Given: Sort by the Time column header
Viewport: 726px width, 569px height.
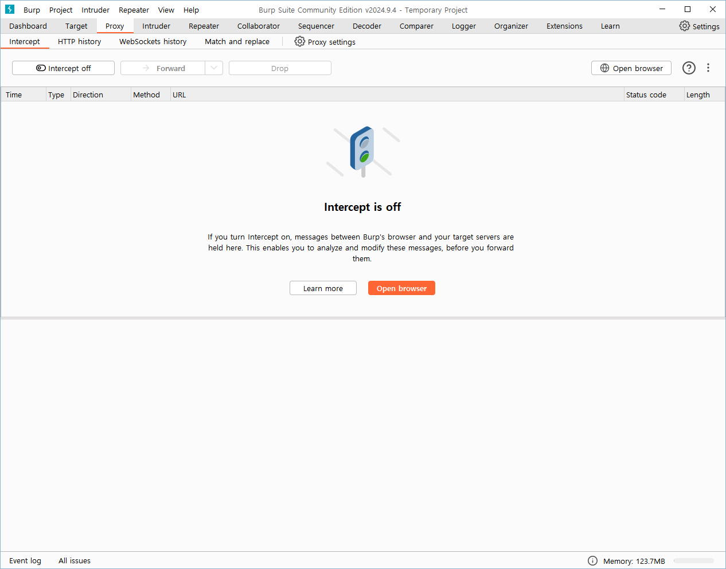Looking at the screenshot, I should pos(24,95).
